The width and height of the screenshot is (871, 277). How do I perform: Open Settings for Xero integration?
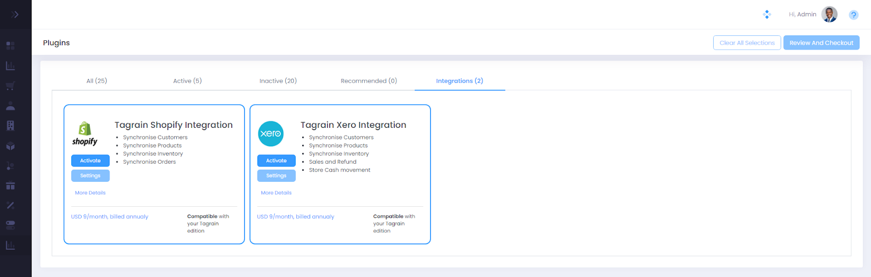click(277, 176)
